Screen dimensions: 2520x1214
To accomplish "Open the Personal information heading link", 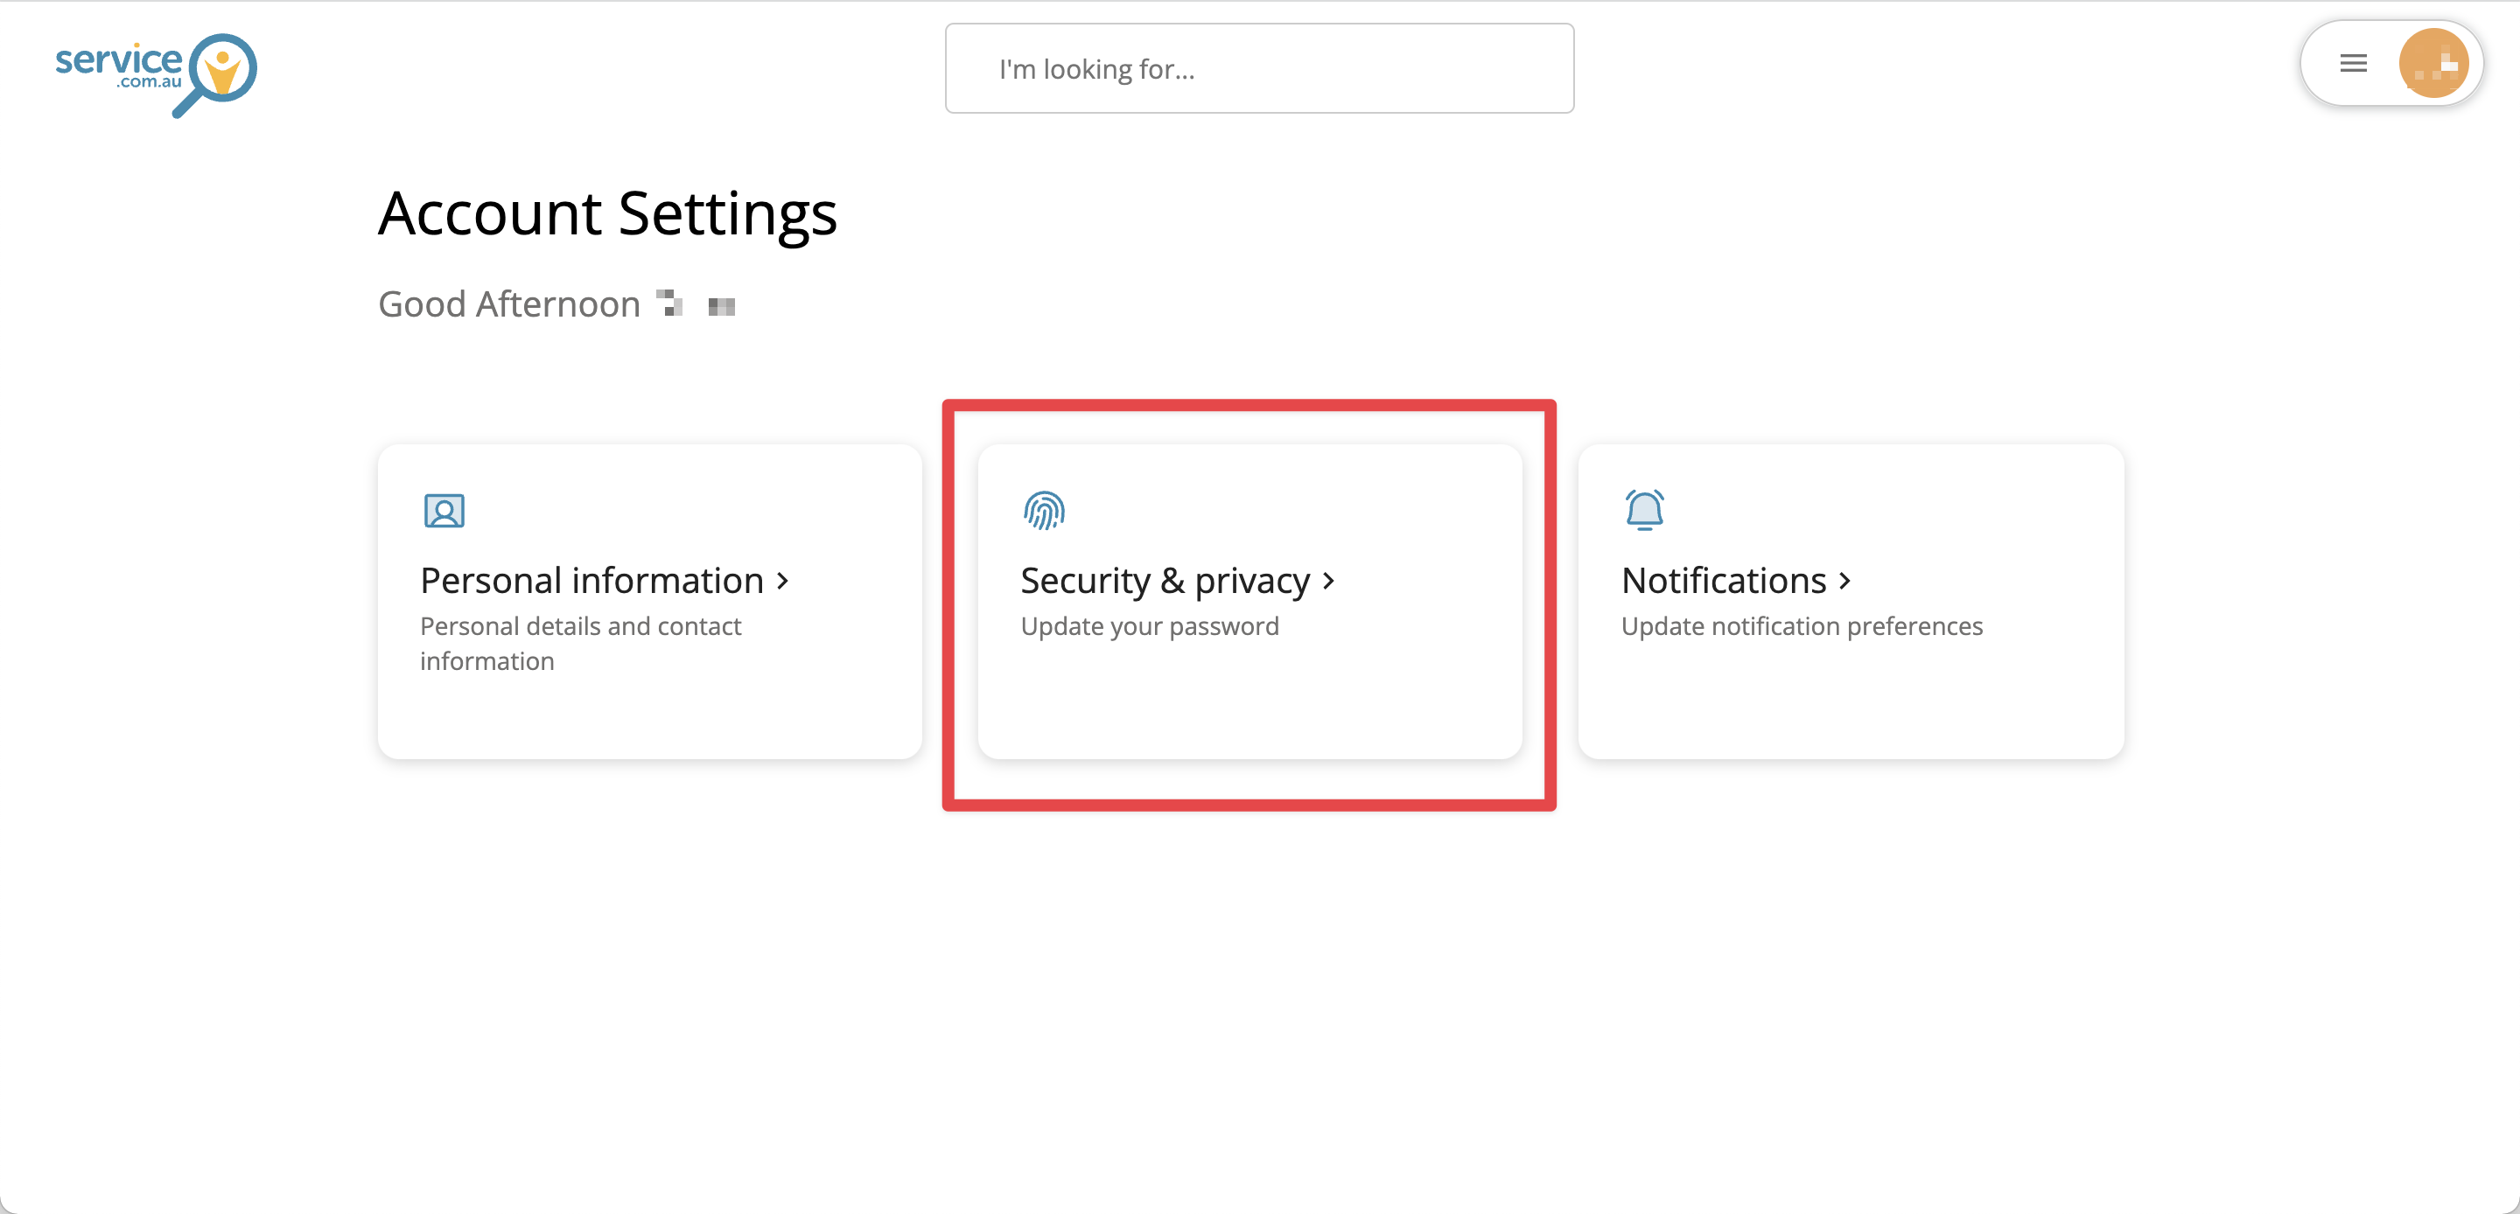I will click(591, 581).
